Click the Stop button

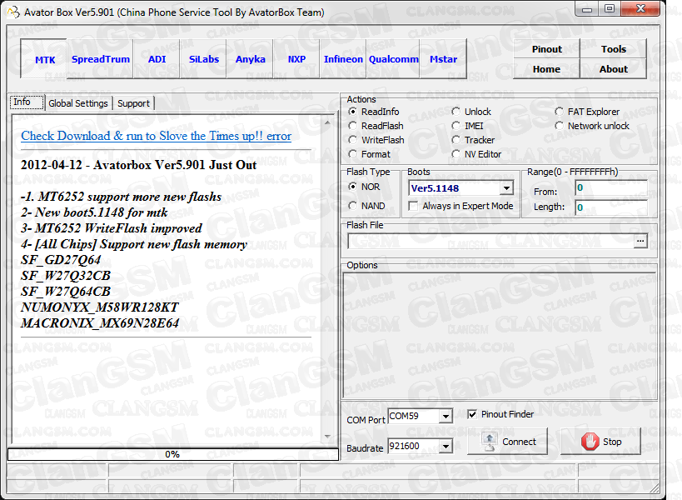(600, 442)
